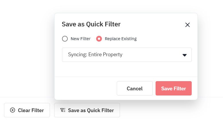This screenshot has height=121, width=223.
Task: Choose to create a new filter
Action: (x=65, y=39)
